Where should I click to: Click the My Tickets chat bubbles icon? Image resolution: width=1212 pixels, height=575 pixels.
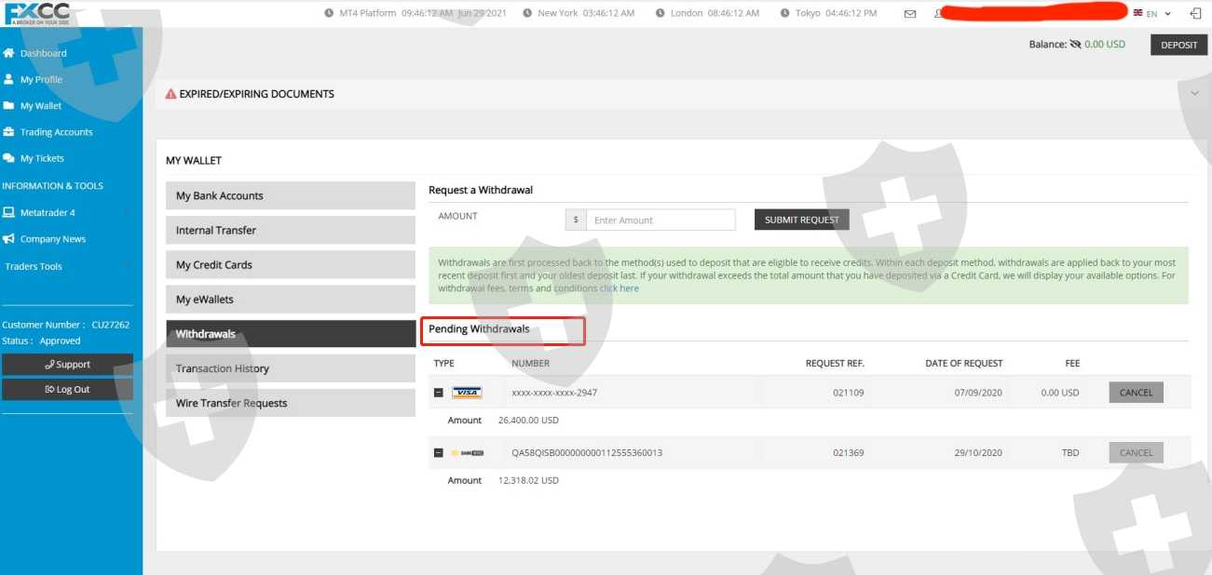click(9, 158)
